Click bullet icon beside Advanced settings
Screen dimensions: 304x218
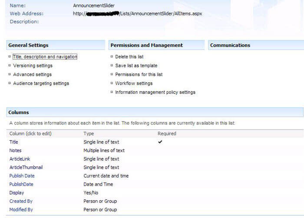(x=10, y=74)
